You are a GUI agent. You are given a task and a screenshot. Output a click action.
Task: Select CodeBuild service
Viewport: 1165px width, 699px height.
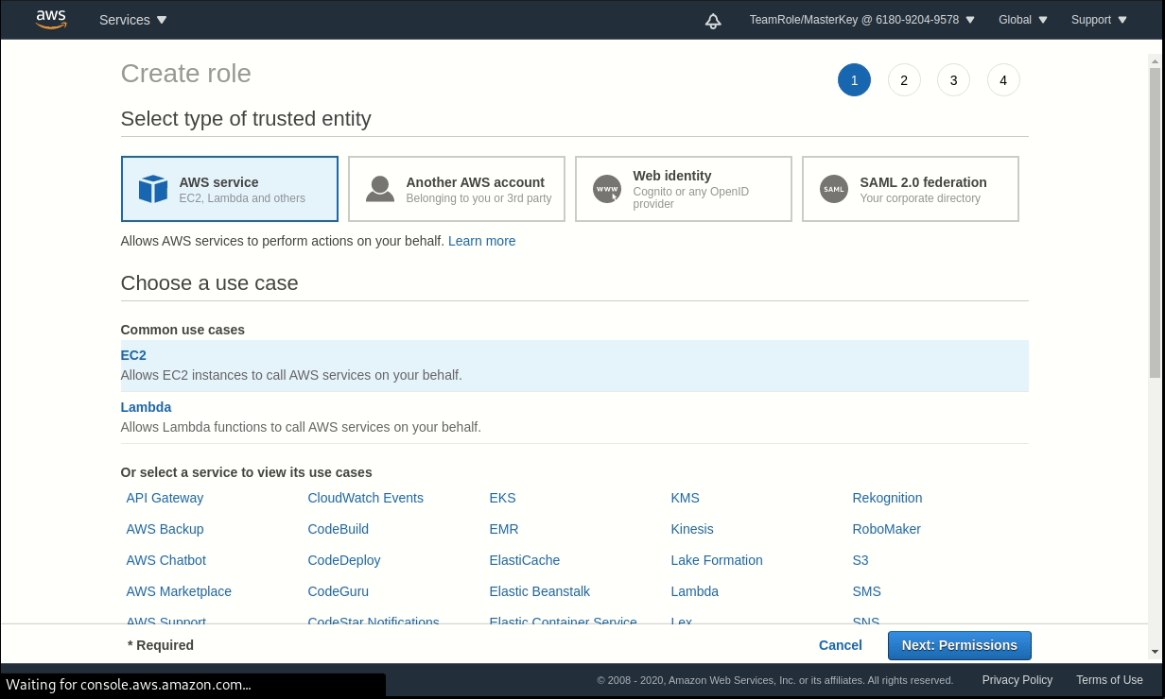click(x=338, y=529)
